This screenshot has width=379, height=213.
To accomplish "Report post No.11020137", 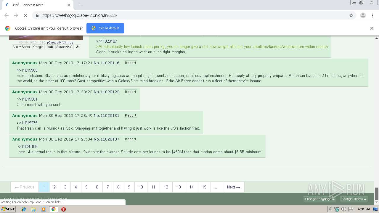I will [x=131, y=139].
